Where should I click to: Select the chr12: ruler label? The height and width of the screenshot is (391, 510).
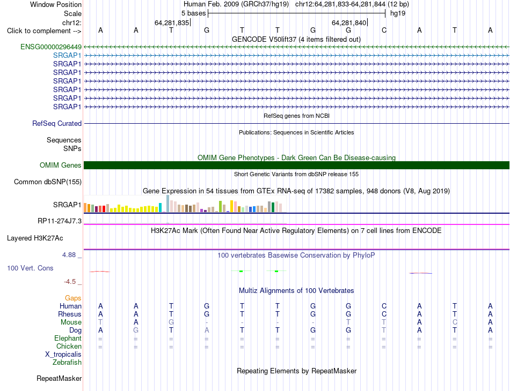point(71,22)
